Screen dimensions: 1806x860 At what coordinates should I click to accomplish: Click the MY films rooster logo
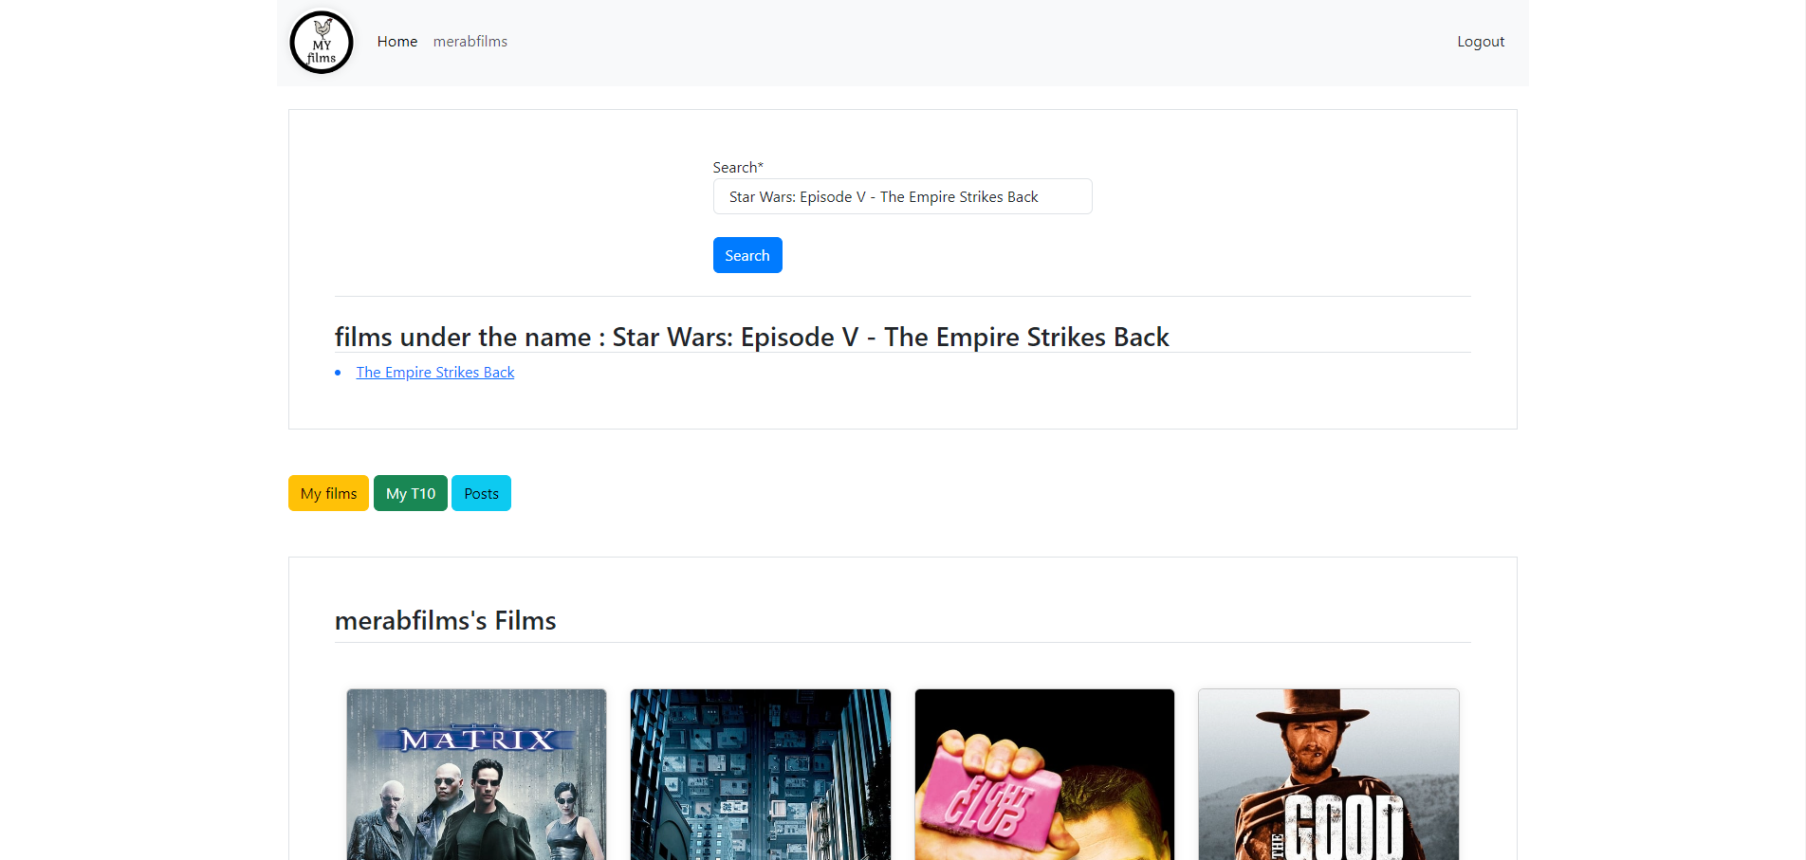pos(322,43)
